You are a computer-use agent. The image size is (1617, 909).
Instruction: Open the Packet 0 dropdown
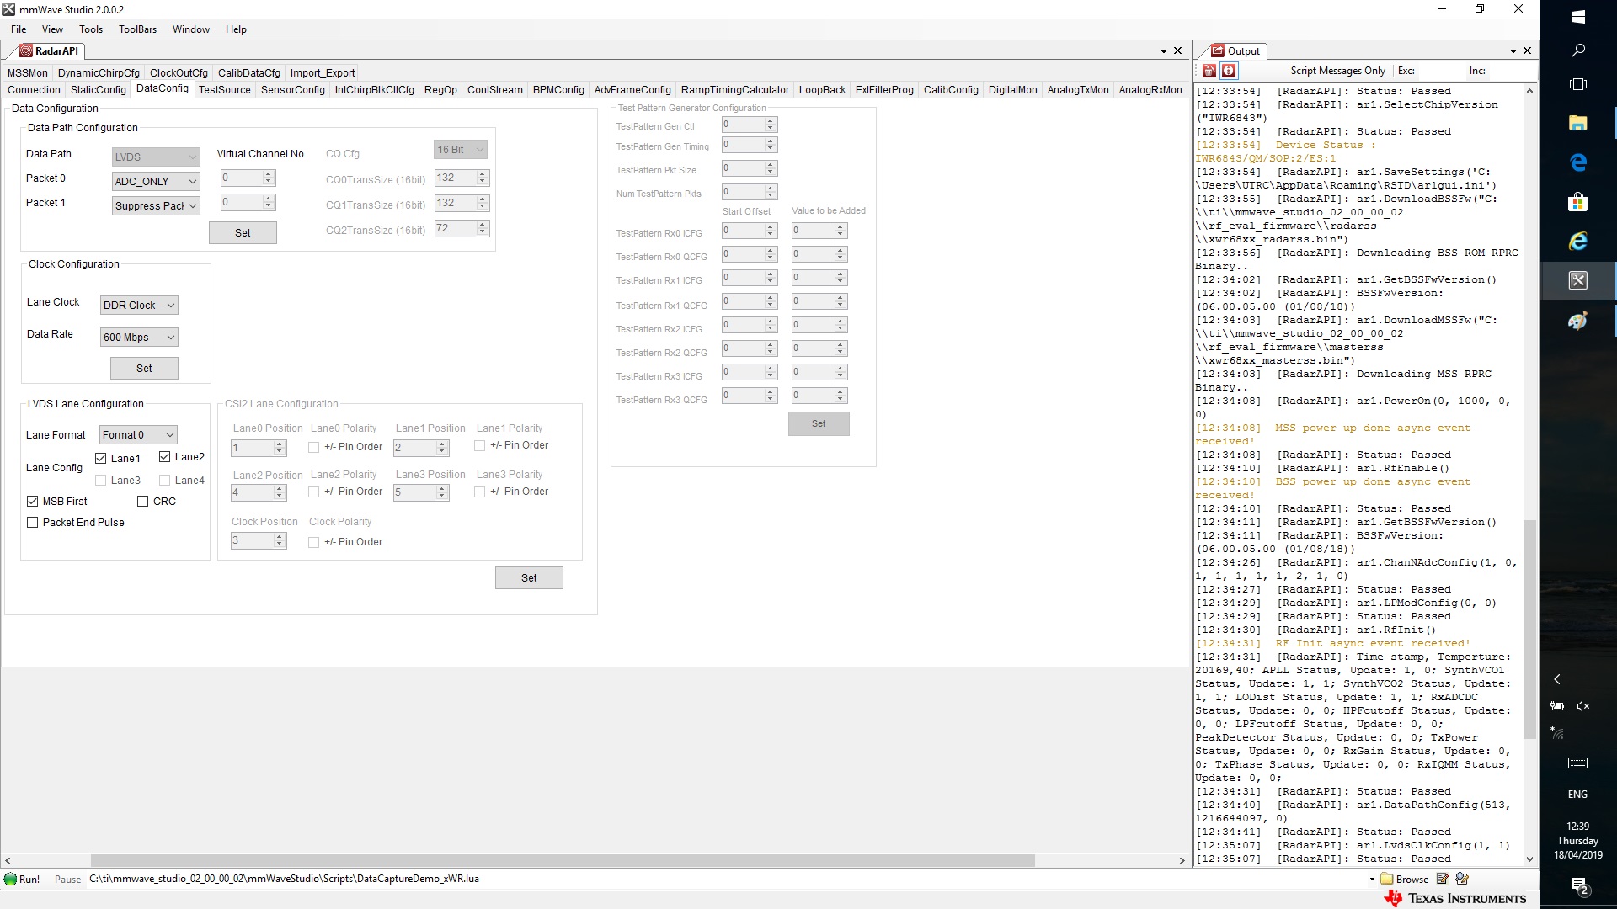point(156,181)
